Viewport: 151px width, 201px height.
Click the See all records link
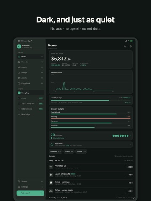128,156
